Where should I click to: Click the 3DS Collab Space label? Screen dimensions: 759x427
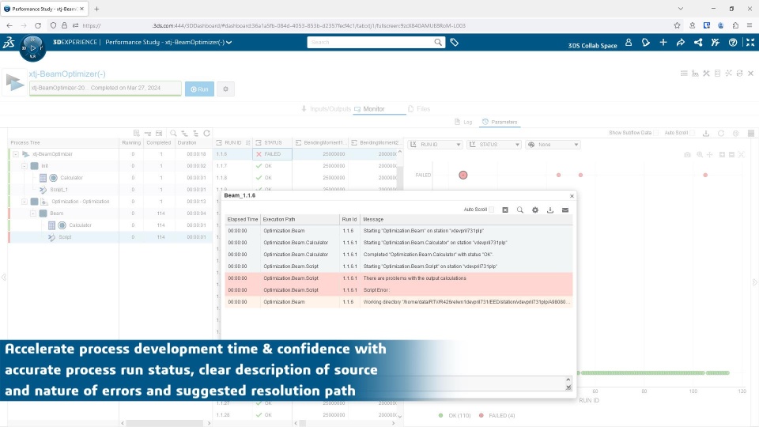click(592, 46)
